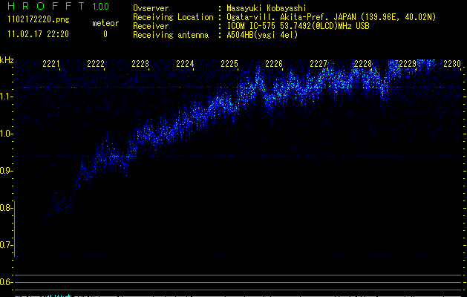Click the date stamp 11.02.17 22:20
The height and width of the screenshot is (297, 467).
pyautogui.click(x=38, y=34)
